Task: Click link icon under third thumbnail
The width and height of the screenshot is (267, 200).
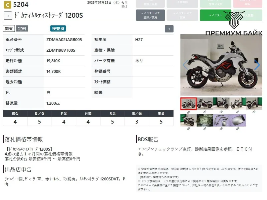Action: click(221, 112)
